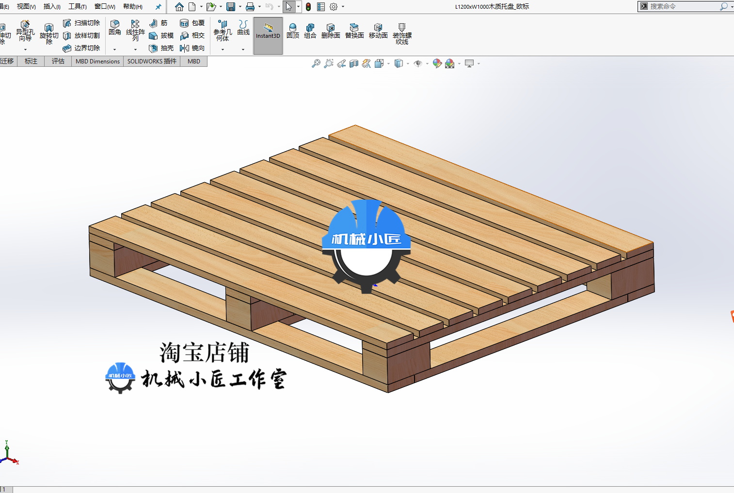Open the 工具(T) menu
The width and height of the screenshot is (734, 493).
[78, 7]
